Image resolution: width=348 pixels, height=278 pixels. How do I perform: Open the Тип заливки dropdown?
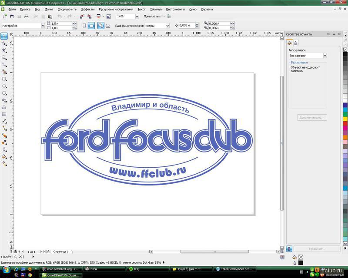point(325,56)
